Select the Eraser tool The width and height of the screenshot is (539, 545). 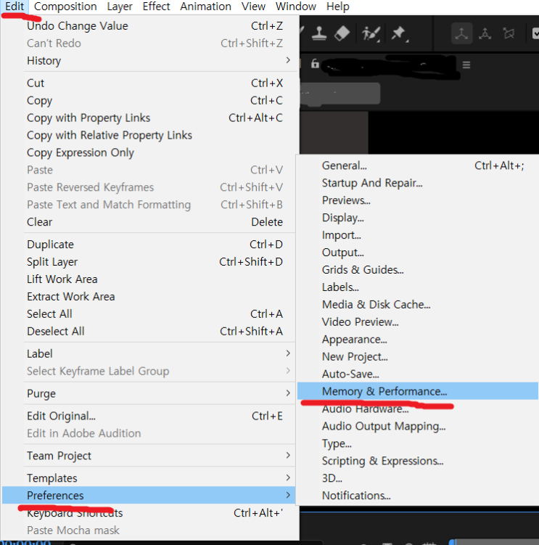coord(342,33)
